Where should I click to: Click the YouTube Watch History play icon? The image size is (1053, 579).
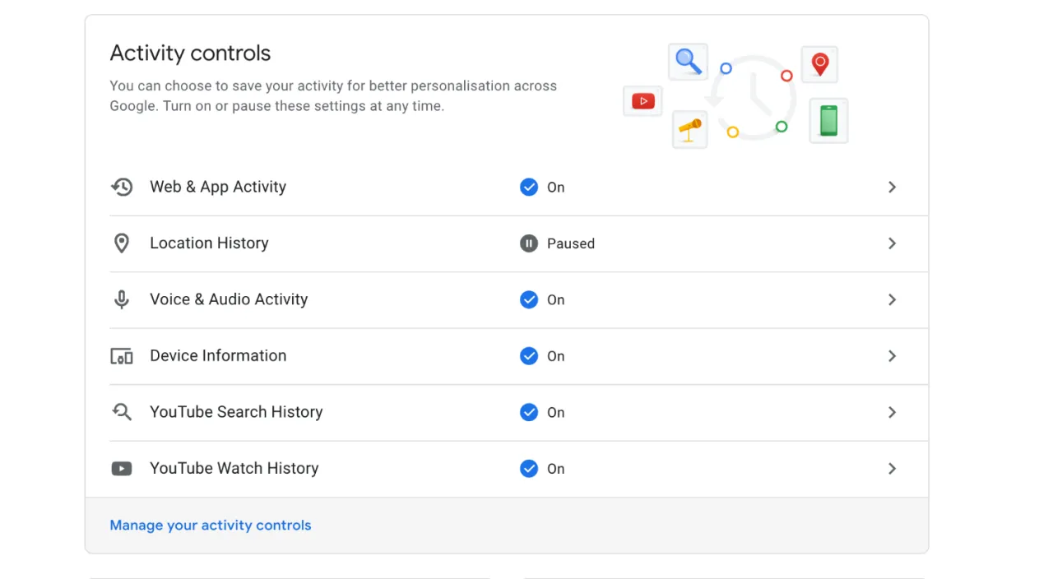[122, 468]
